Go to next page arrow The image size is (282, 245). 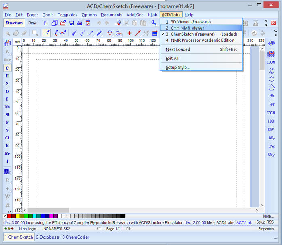coord(128,228)
